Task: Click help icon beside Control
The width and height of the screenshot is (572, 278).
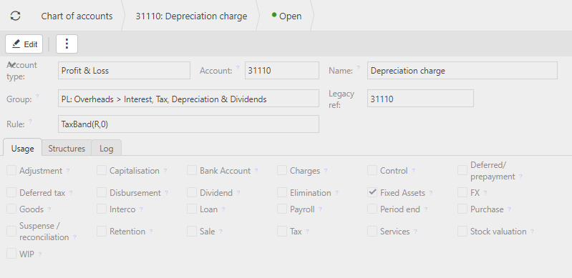Action: 413,171
